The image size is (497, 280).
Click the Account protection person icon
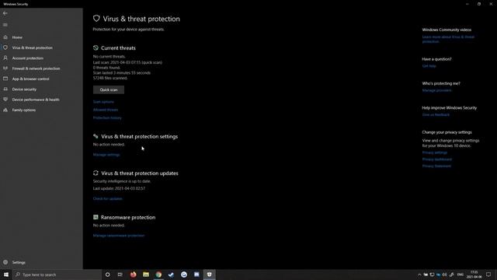(5, 58)
